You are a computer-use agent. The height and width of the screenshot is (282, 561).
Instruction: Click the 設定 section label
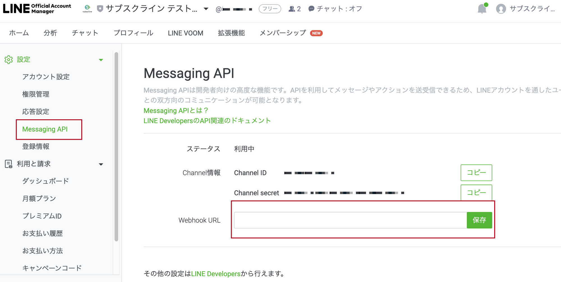(24, 60)
